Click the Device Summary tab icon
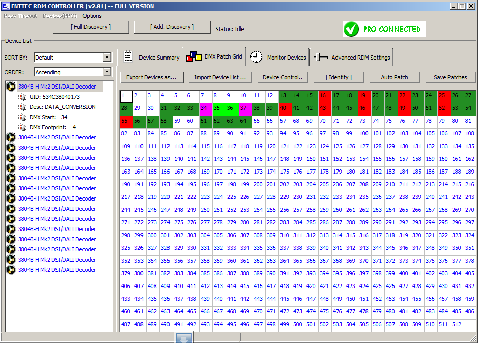 128,57
